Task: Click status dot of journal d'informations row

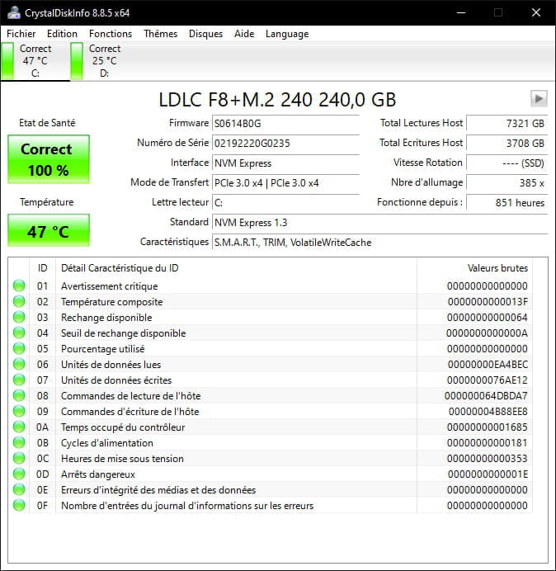Action: 19,505
